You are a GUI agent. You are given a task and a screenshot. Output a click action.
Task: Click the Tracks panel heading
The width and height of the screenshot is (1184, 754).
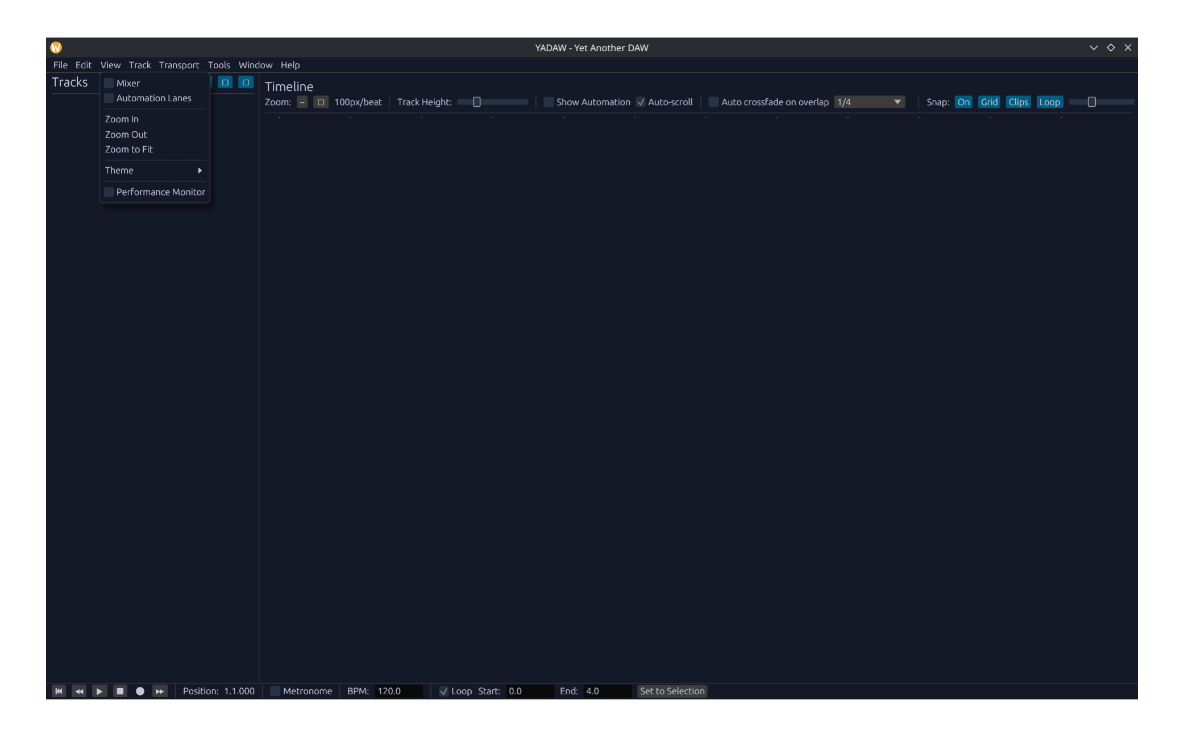coord(70,82)
